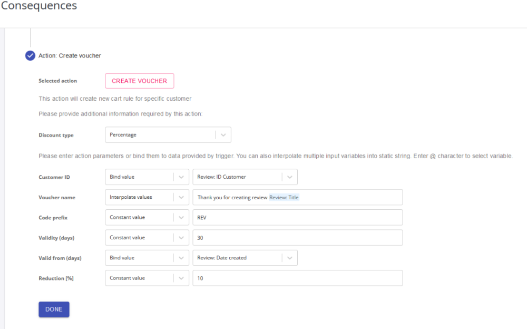The height and width of the screenshot is (329, 527).
Task: Expand the Customer ID bind type dropdown
Action: 147,177
